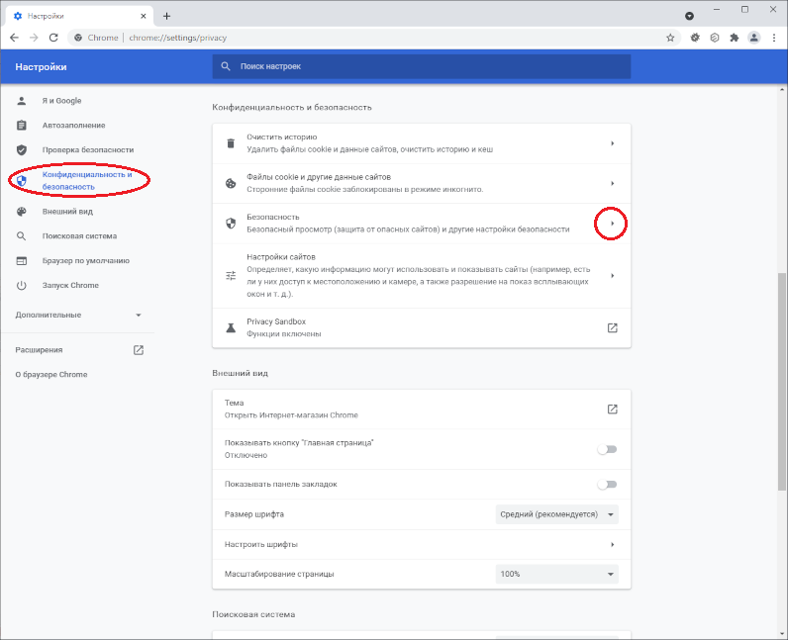The width and height of the screenshot is (788, 640).
Task: Expand the "Безопасность" row arrow
Action: tap(612, 225)
